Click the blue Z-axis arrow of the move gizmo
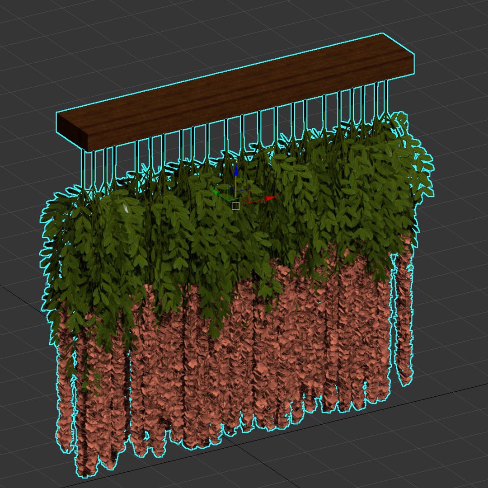The width and height of the screenshot is (488, 488). click(x=236, y=170)
